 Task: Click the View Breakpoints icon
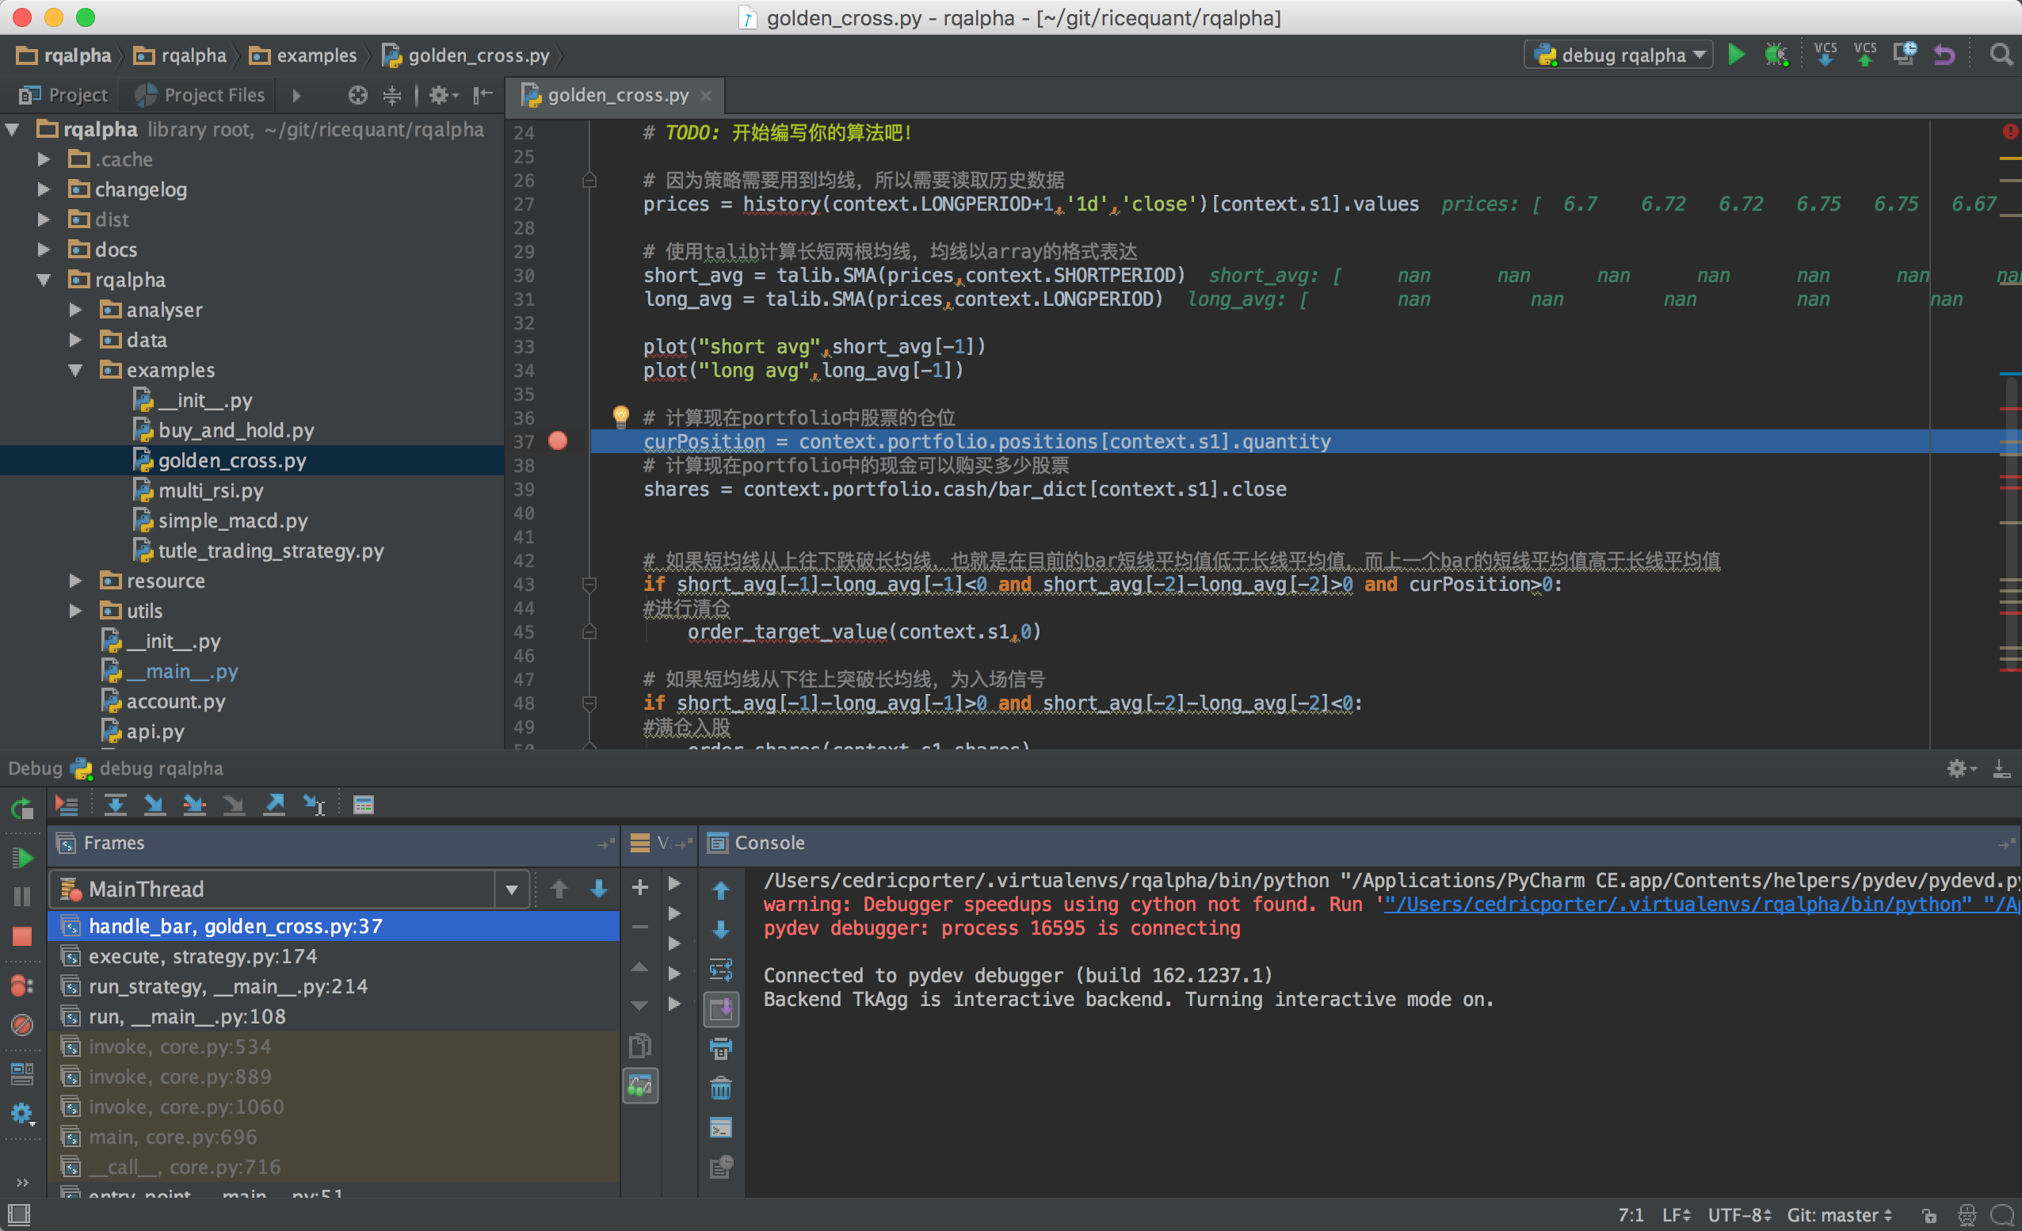tap(22, 984)
